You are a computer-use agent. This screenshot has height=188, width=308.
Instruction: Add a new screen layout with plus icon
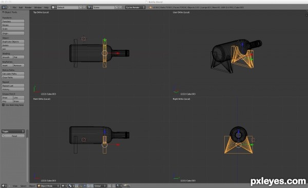(x=81, y=7)
